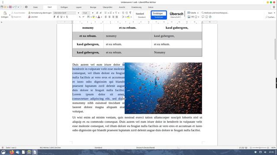Switch to the Bezüge tab
The height and width of the screenshot is (155, 277).
[93, 7]
